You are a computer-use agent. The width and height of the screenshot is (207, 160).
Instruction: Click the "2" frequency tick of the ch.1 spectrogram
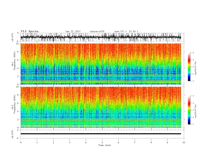[18, 76]
